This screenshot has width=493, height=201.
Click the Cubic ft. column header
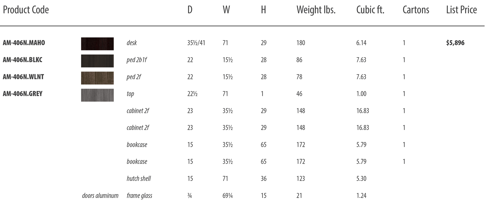click(x=370, y=10)
